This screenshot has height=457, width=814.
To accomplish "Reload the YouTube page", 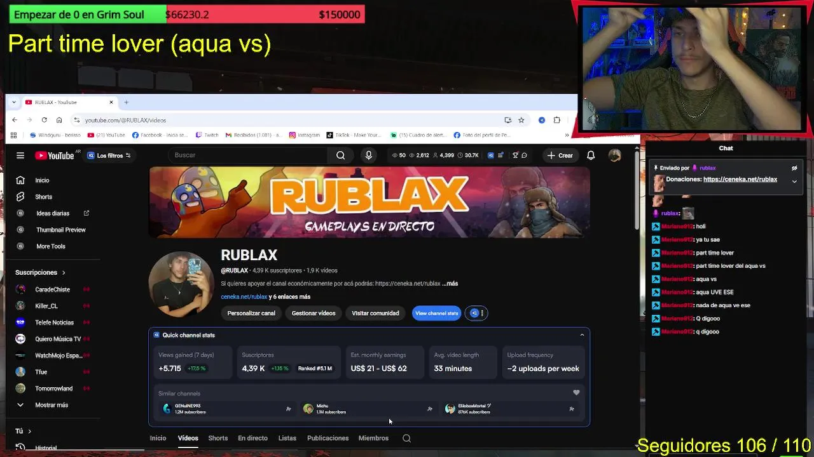I will point(44,120).
